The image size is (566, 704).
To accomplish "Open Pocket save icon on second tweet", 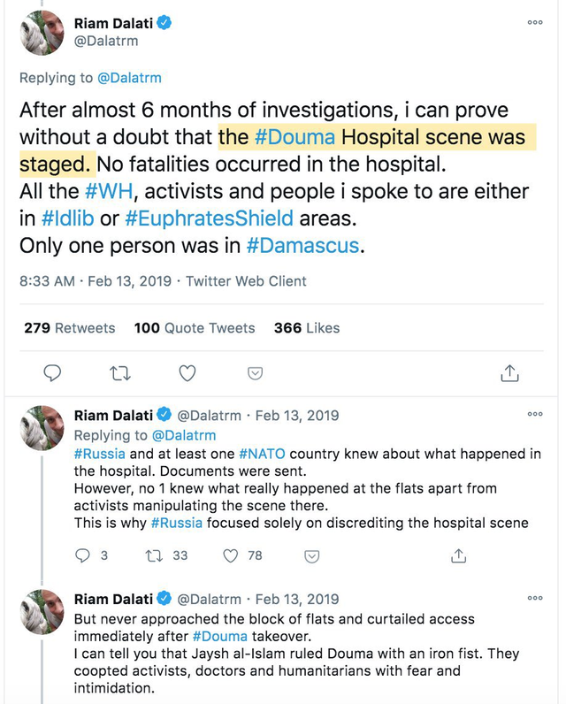I will pyautogui.click(x=311, y=555).
